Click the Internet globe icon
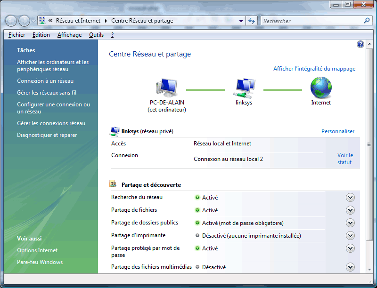The width and height of the screenshot is (377, 288). pyautogui.click(x=321, y=88)
